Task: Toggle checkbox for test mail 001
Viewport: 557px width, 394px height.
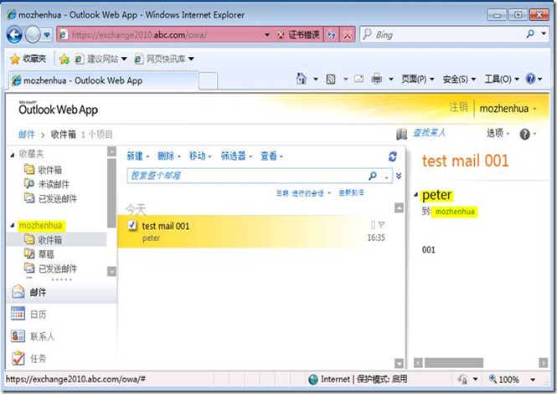Action: pos(132,225)
